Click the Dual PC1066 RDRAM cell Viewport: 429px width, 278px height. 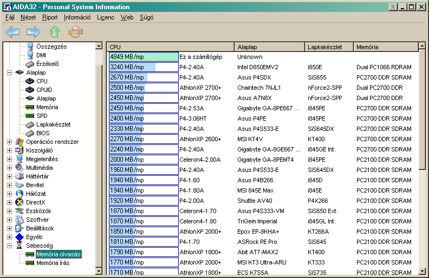point(384,67)
